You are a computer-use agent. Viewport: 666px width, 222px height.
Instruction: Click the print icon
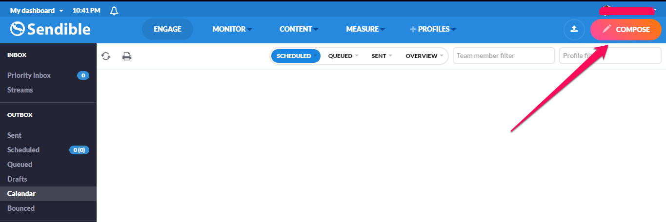click(127, 56)
